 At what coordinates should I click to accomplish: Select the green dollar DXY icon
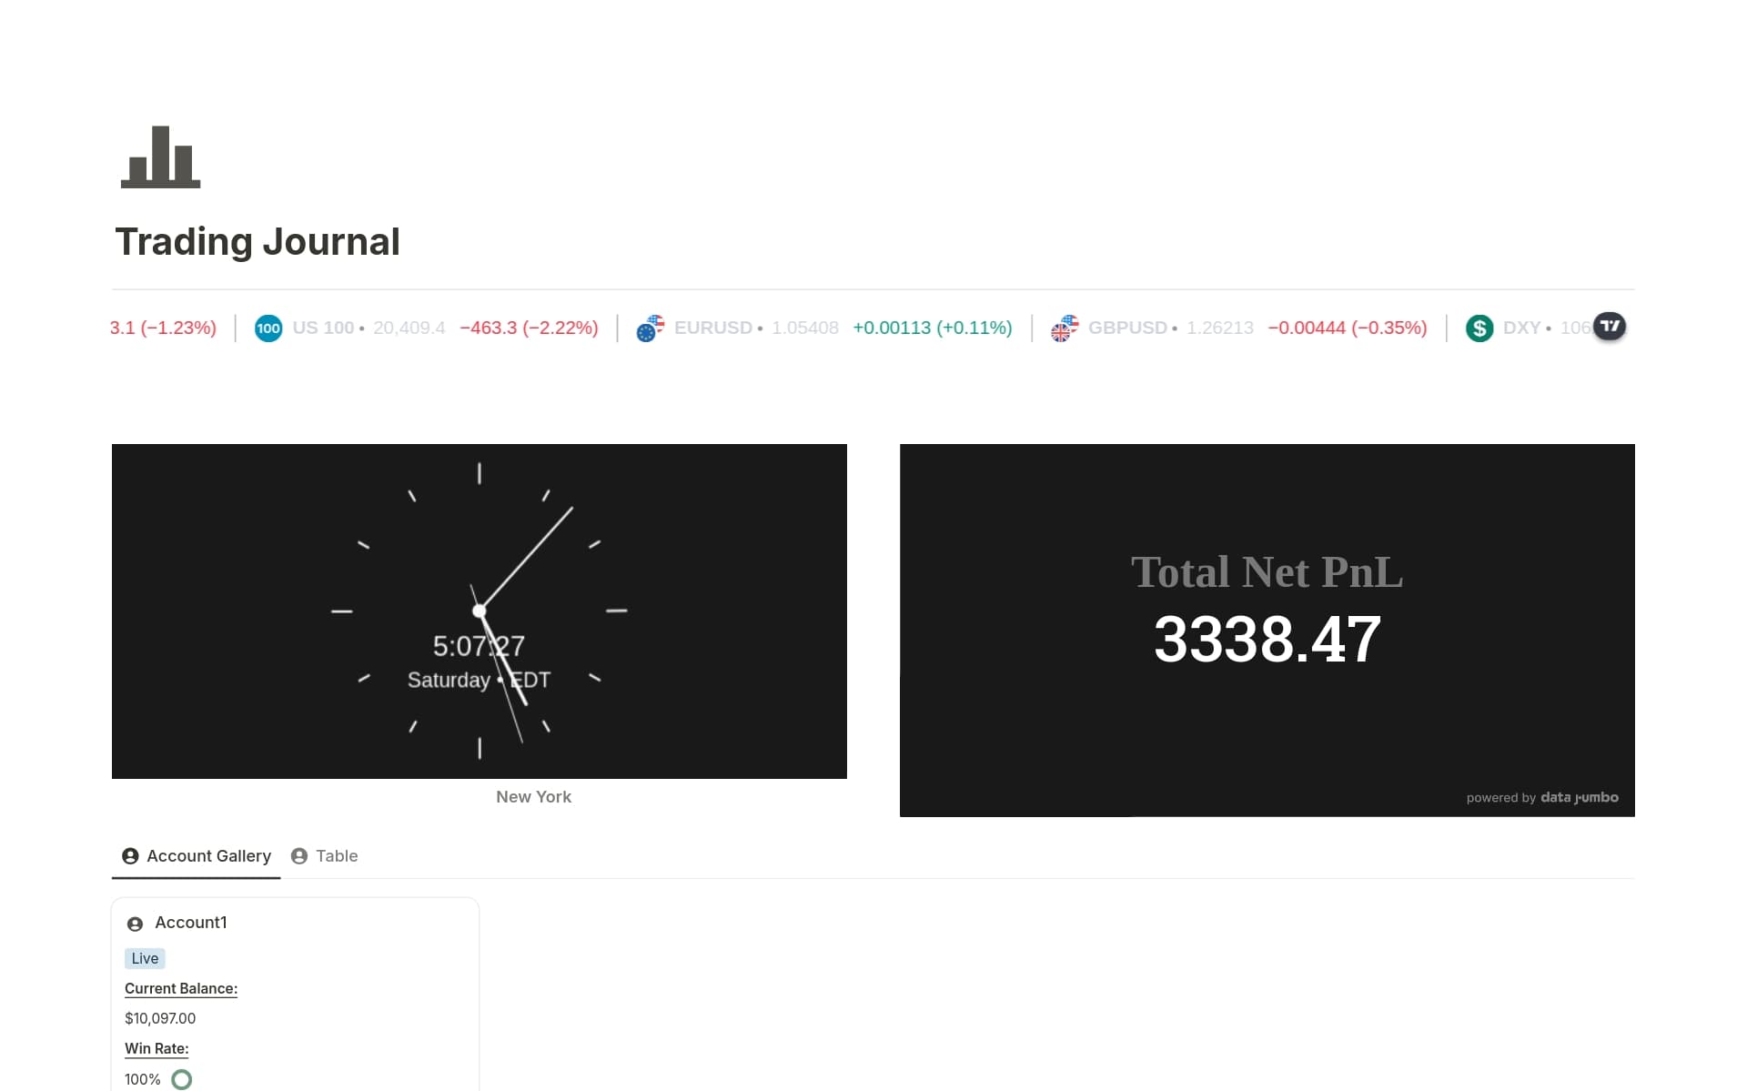point(1479,328)
